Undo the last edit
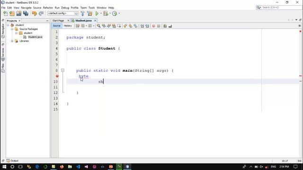 coord(34,13)
